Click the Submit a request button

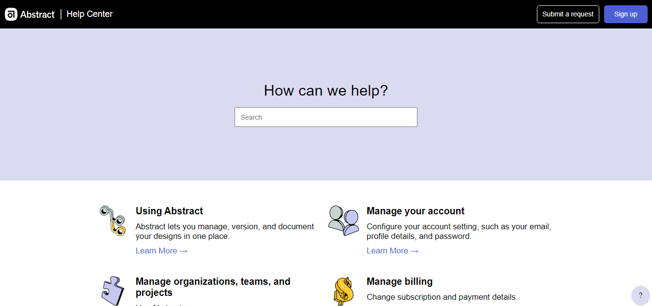point(568,14)
